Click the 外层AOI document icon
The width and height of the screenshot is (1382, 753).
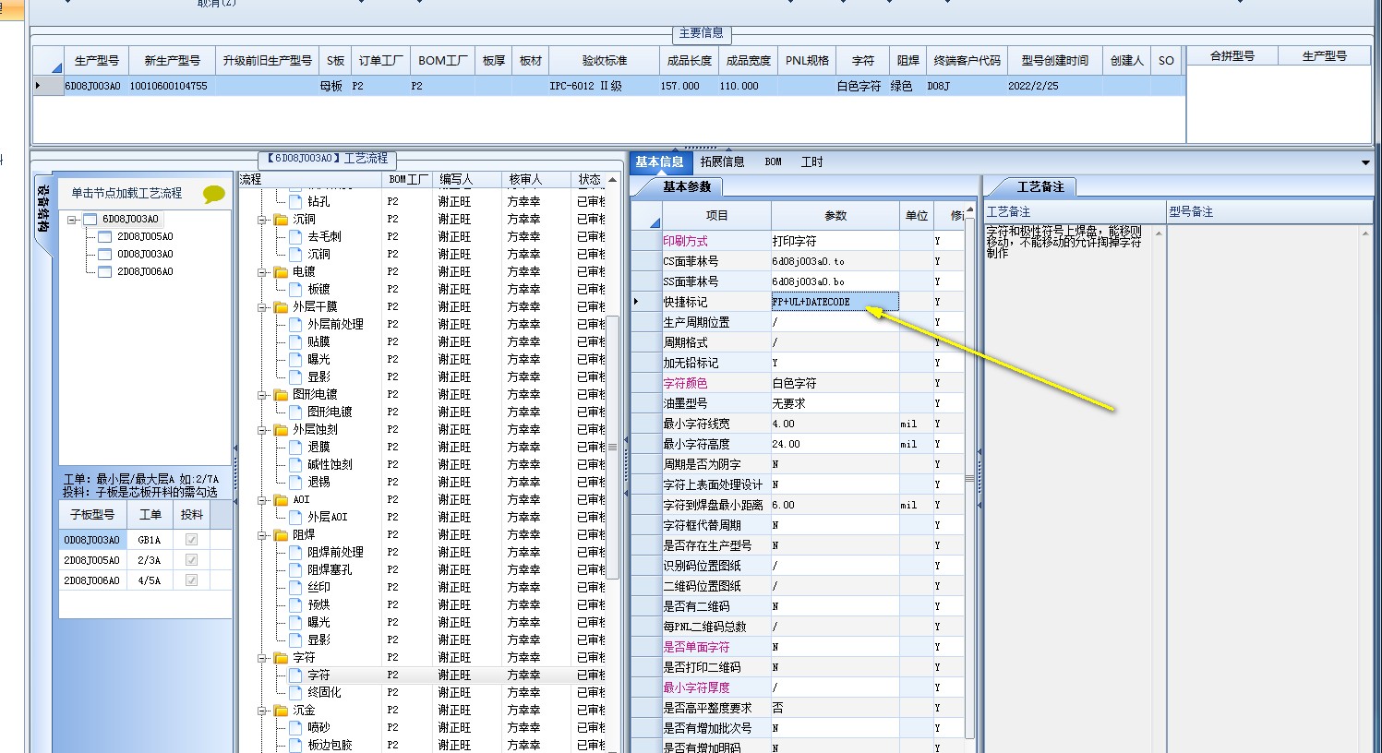coord(295,518)
